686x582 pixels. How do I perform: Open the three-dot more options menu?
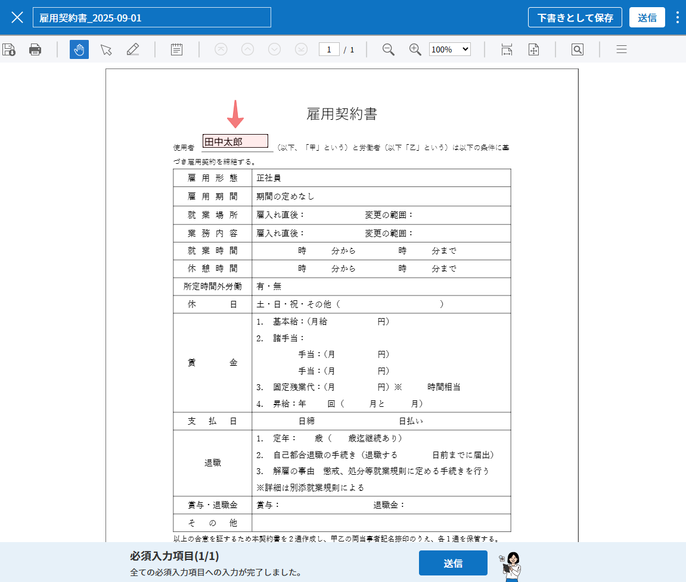pos(677,17)
